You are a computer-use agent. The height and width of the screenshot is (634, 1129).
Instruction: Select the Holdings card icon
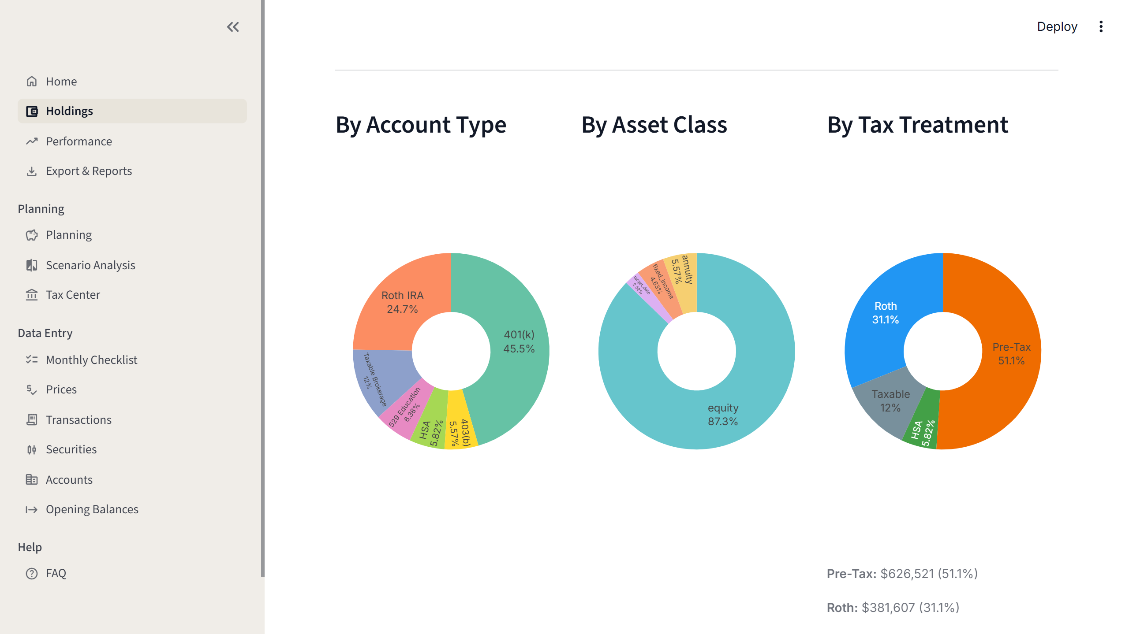pyautogui.click(x=31, y=111)
